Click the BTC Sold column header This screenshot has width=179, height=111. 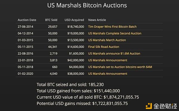click(51, 20)
